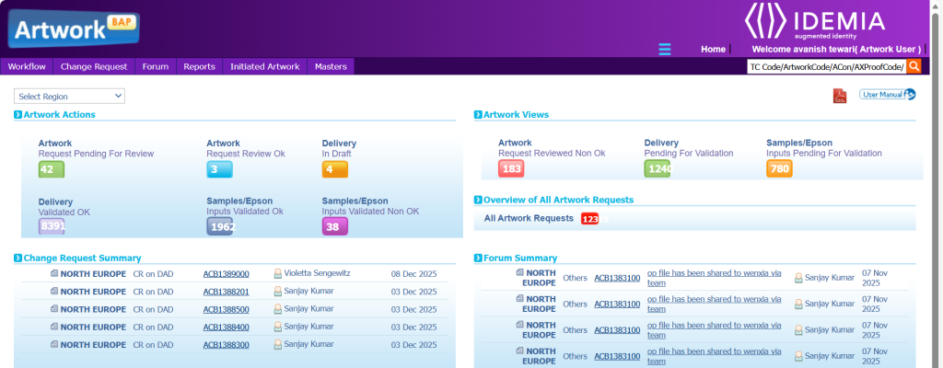Click the Home link in header
The width and height of the screenshot is (943, 368).
pyautogui.click(x=713, y=49)
